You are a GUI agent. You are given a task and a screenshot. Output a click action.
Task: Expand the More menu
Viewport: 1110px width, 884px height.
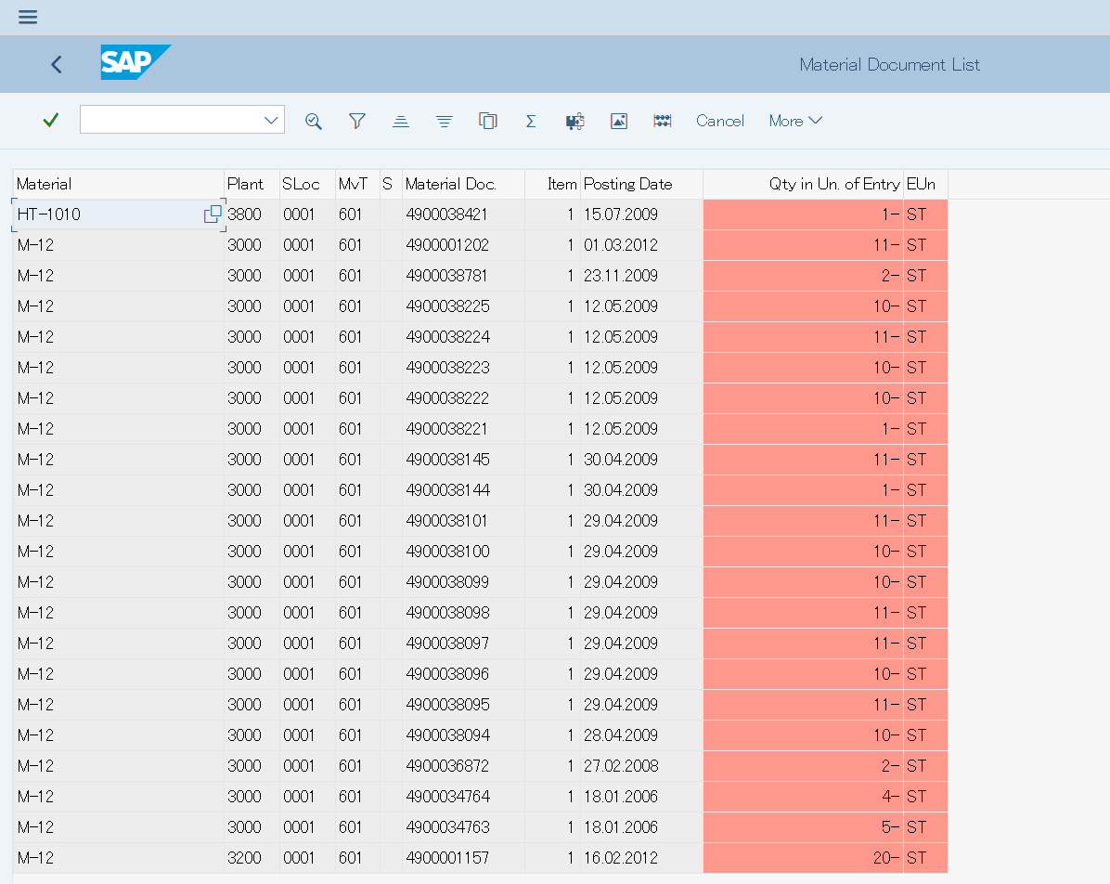[795, 121]
